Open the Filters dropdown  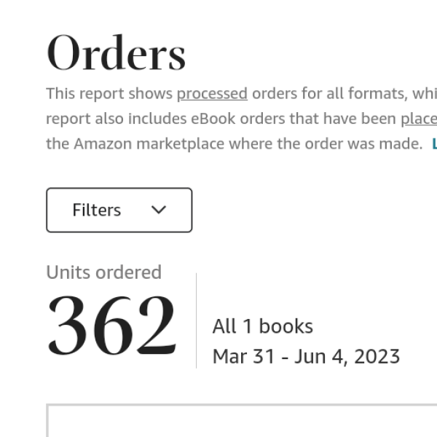click(119, 210)
